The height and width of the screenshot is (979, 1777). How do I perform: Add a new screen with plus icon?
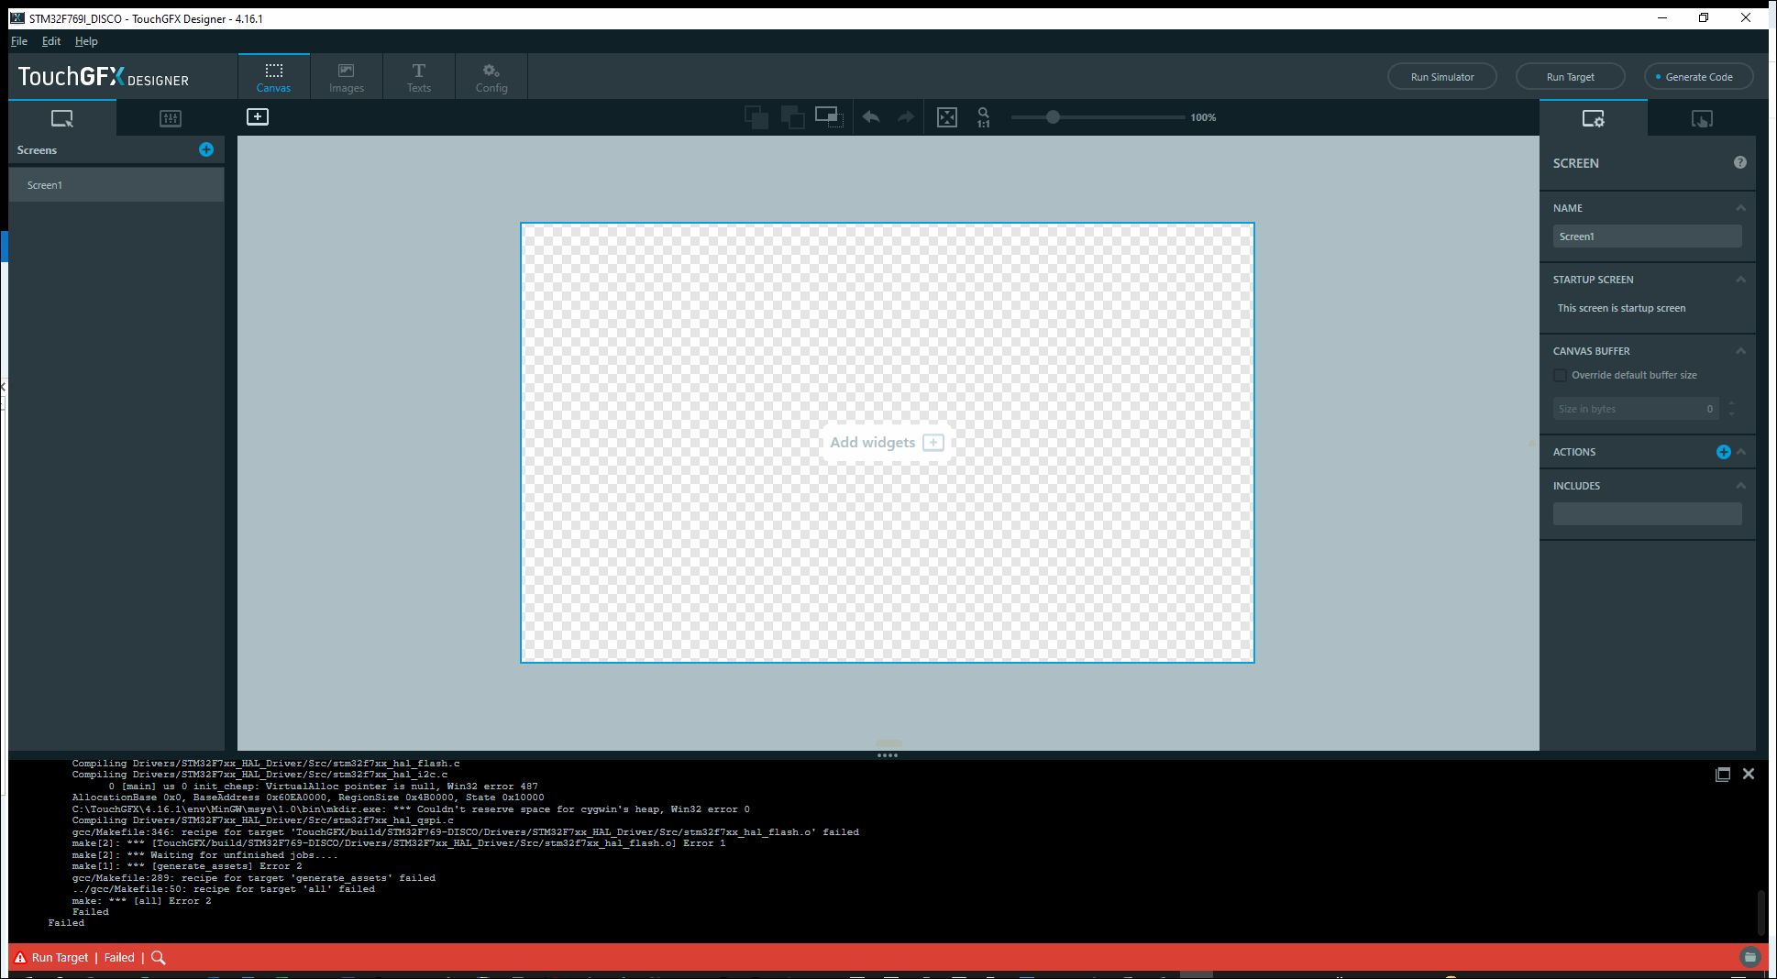coord(206,149)
